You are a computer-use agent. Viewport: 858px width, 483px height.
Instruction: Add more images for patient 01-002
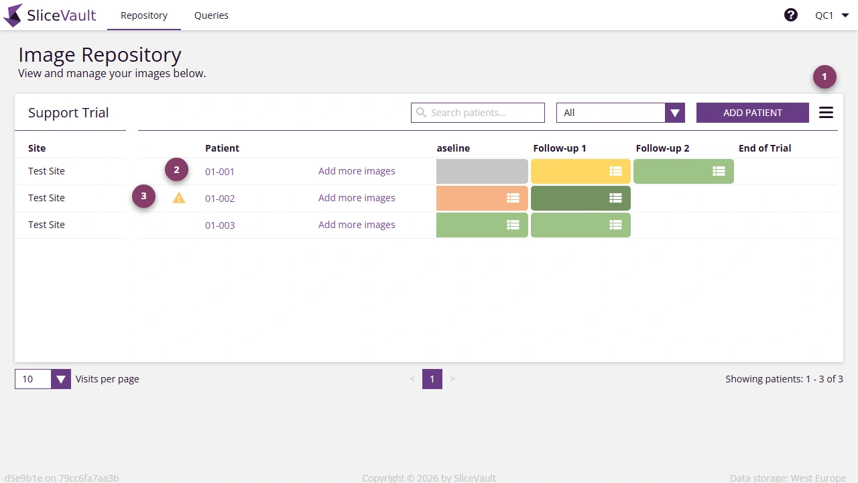point(357,198)
